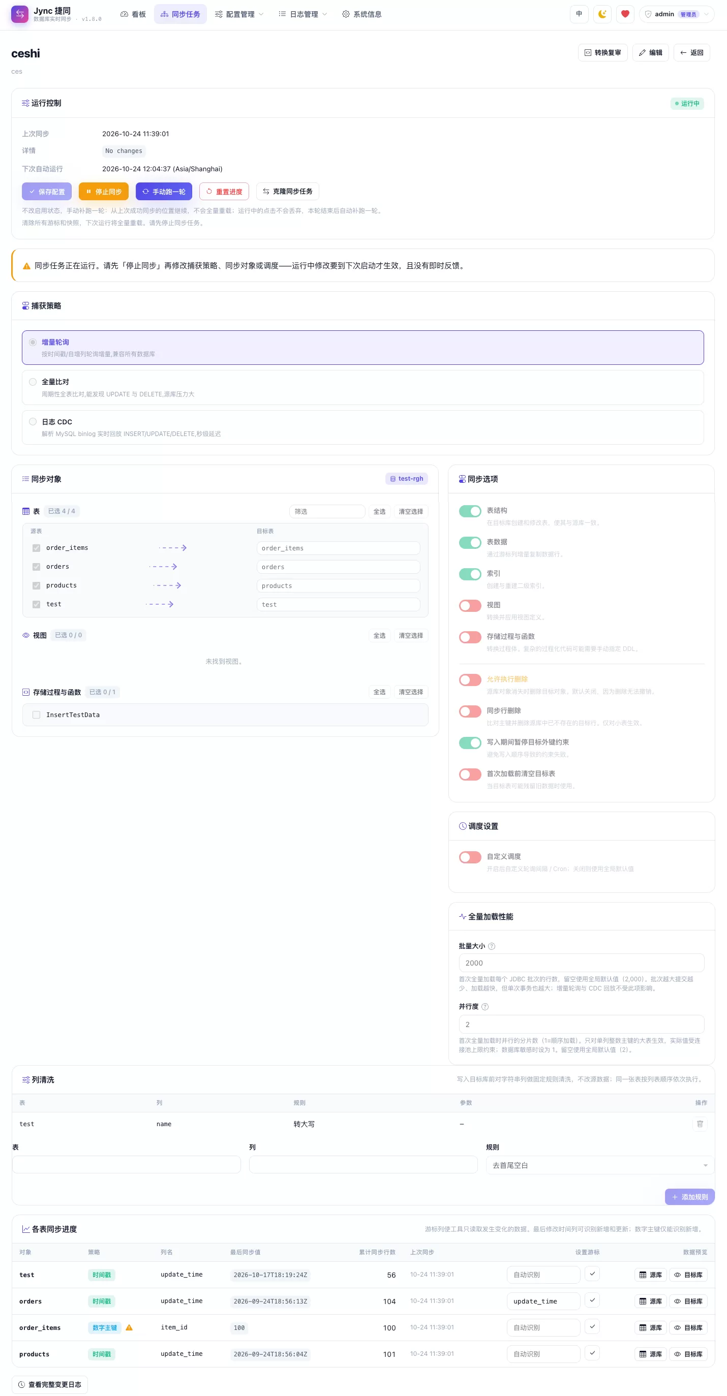Toggle dark mode moon icon
The width and height of the screenshot is (727, 1396).
602,14
